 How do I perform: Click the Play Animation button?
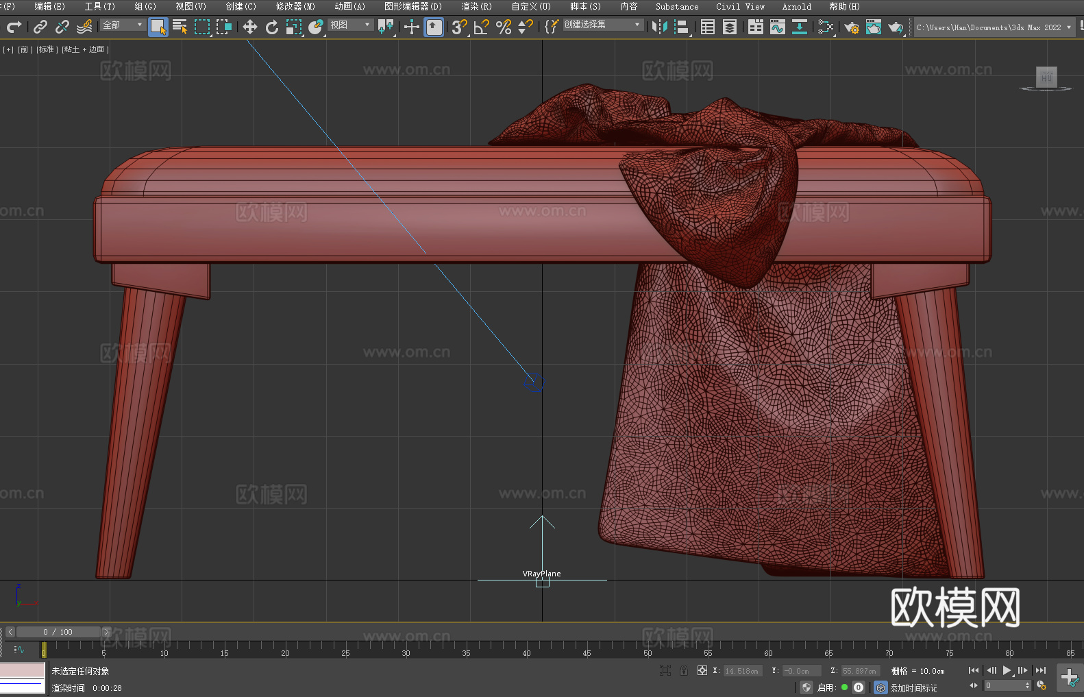pyautogui.click(x=1007, y=670)
